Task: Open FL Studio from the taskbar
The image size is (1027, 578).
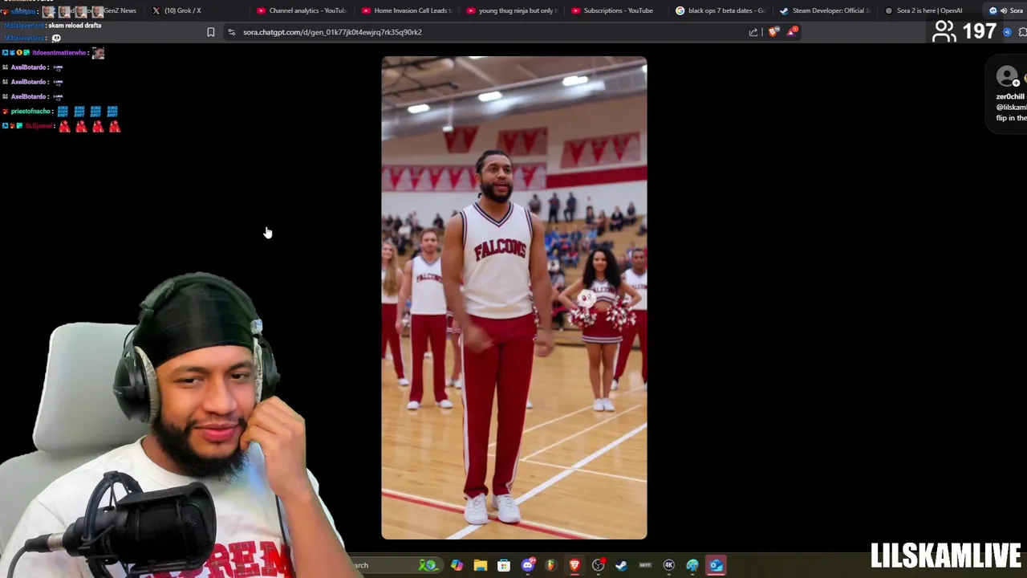Action: tap(550, 565)
